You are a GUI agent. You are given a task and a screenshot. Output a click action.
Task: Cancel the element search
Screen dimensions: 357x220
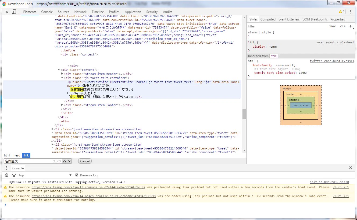point(85,161)
